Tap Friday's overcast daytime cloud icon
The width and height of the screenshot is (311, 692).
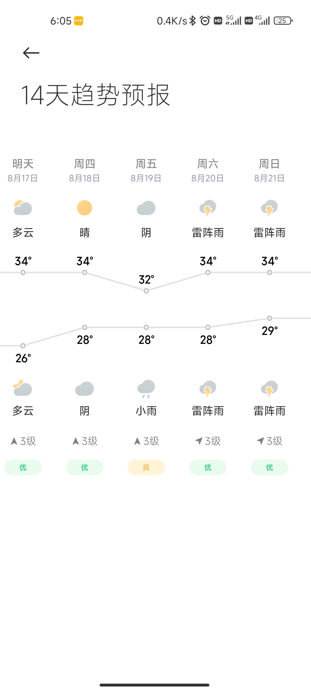click(146, 208)
